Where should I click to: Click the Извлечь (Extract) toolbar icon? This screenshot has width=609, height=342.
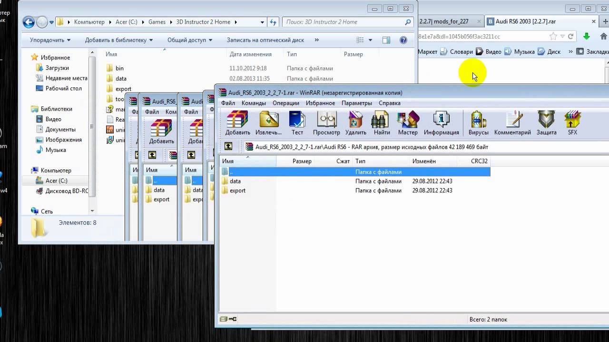[x=268, y=123]
